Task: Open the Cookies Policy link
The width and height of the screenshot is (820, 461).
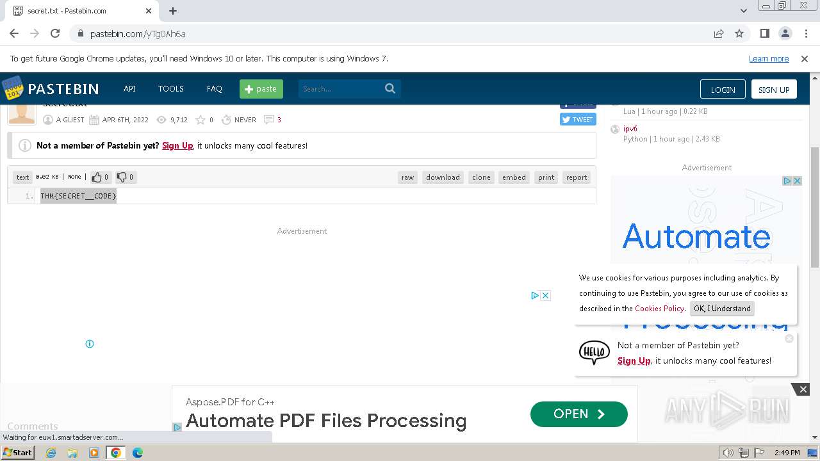Action: [659, 308]
